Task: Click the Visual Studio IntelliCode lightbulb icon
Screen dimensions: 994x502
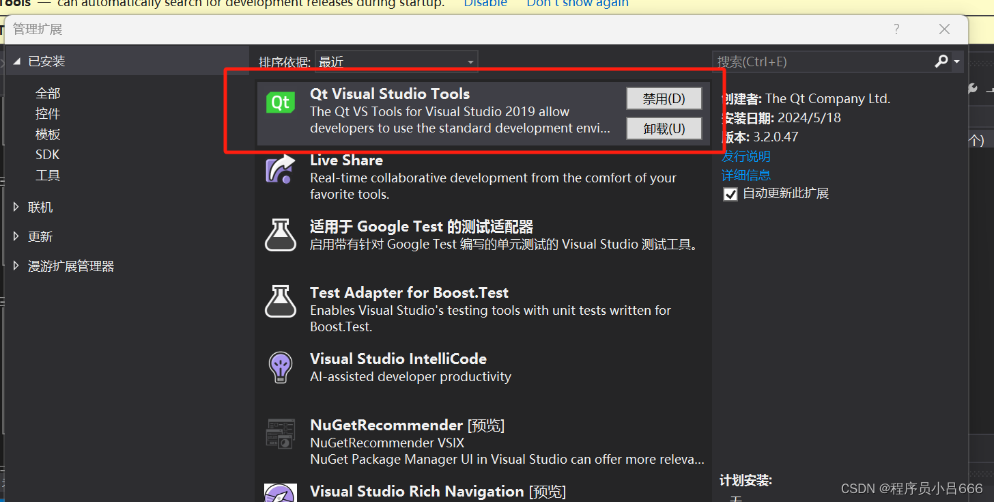Action: click(x=281, y=367)
